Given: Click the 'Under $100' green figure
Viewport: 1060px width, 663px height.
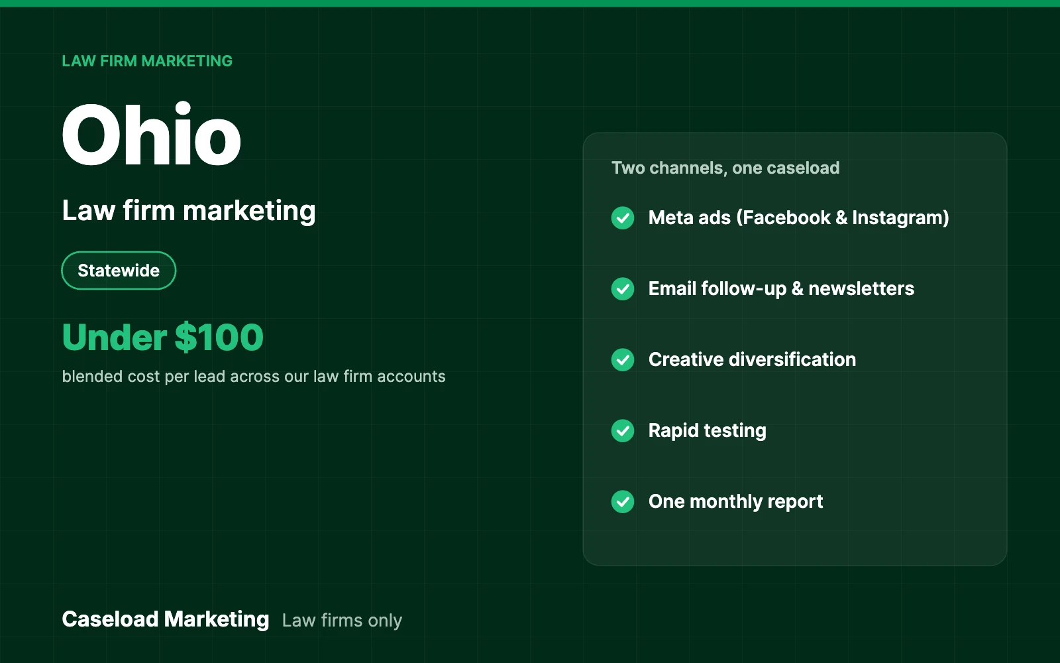Looking at the screenshot, I should pyautogui.click(x=163, y=337).
